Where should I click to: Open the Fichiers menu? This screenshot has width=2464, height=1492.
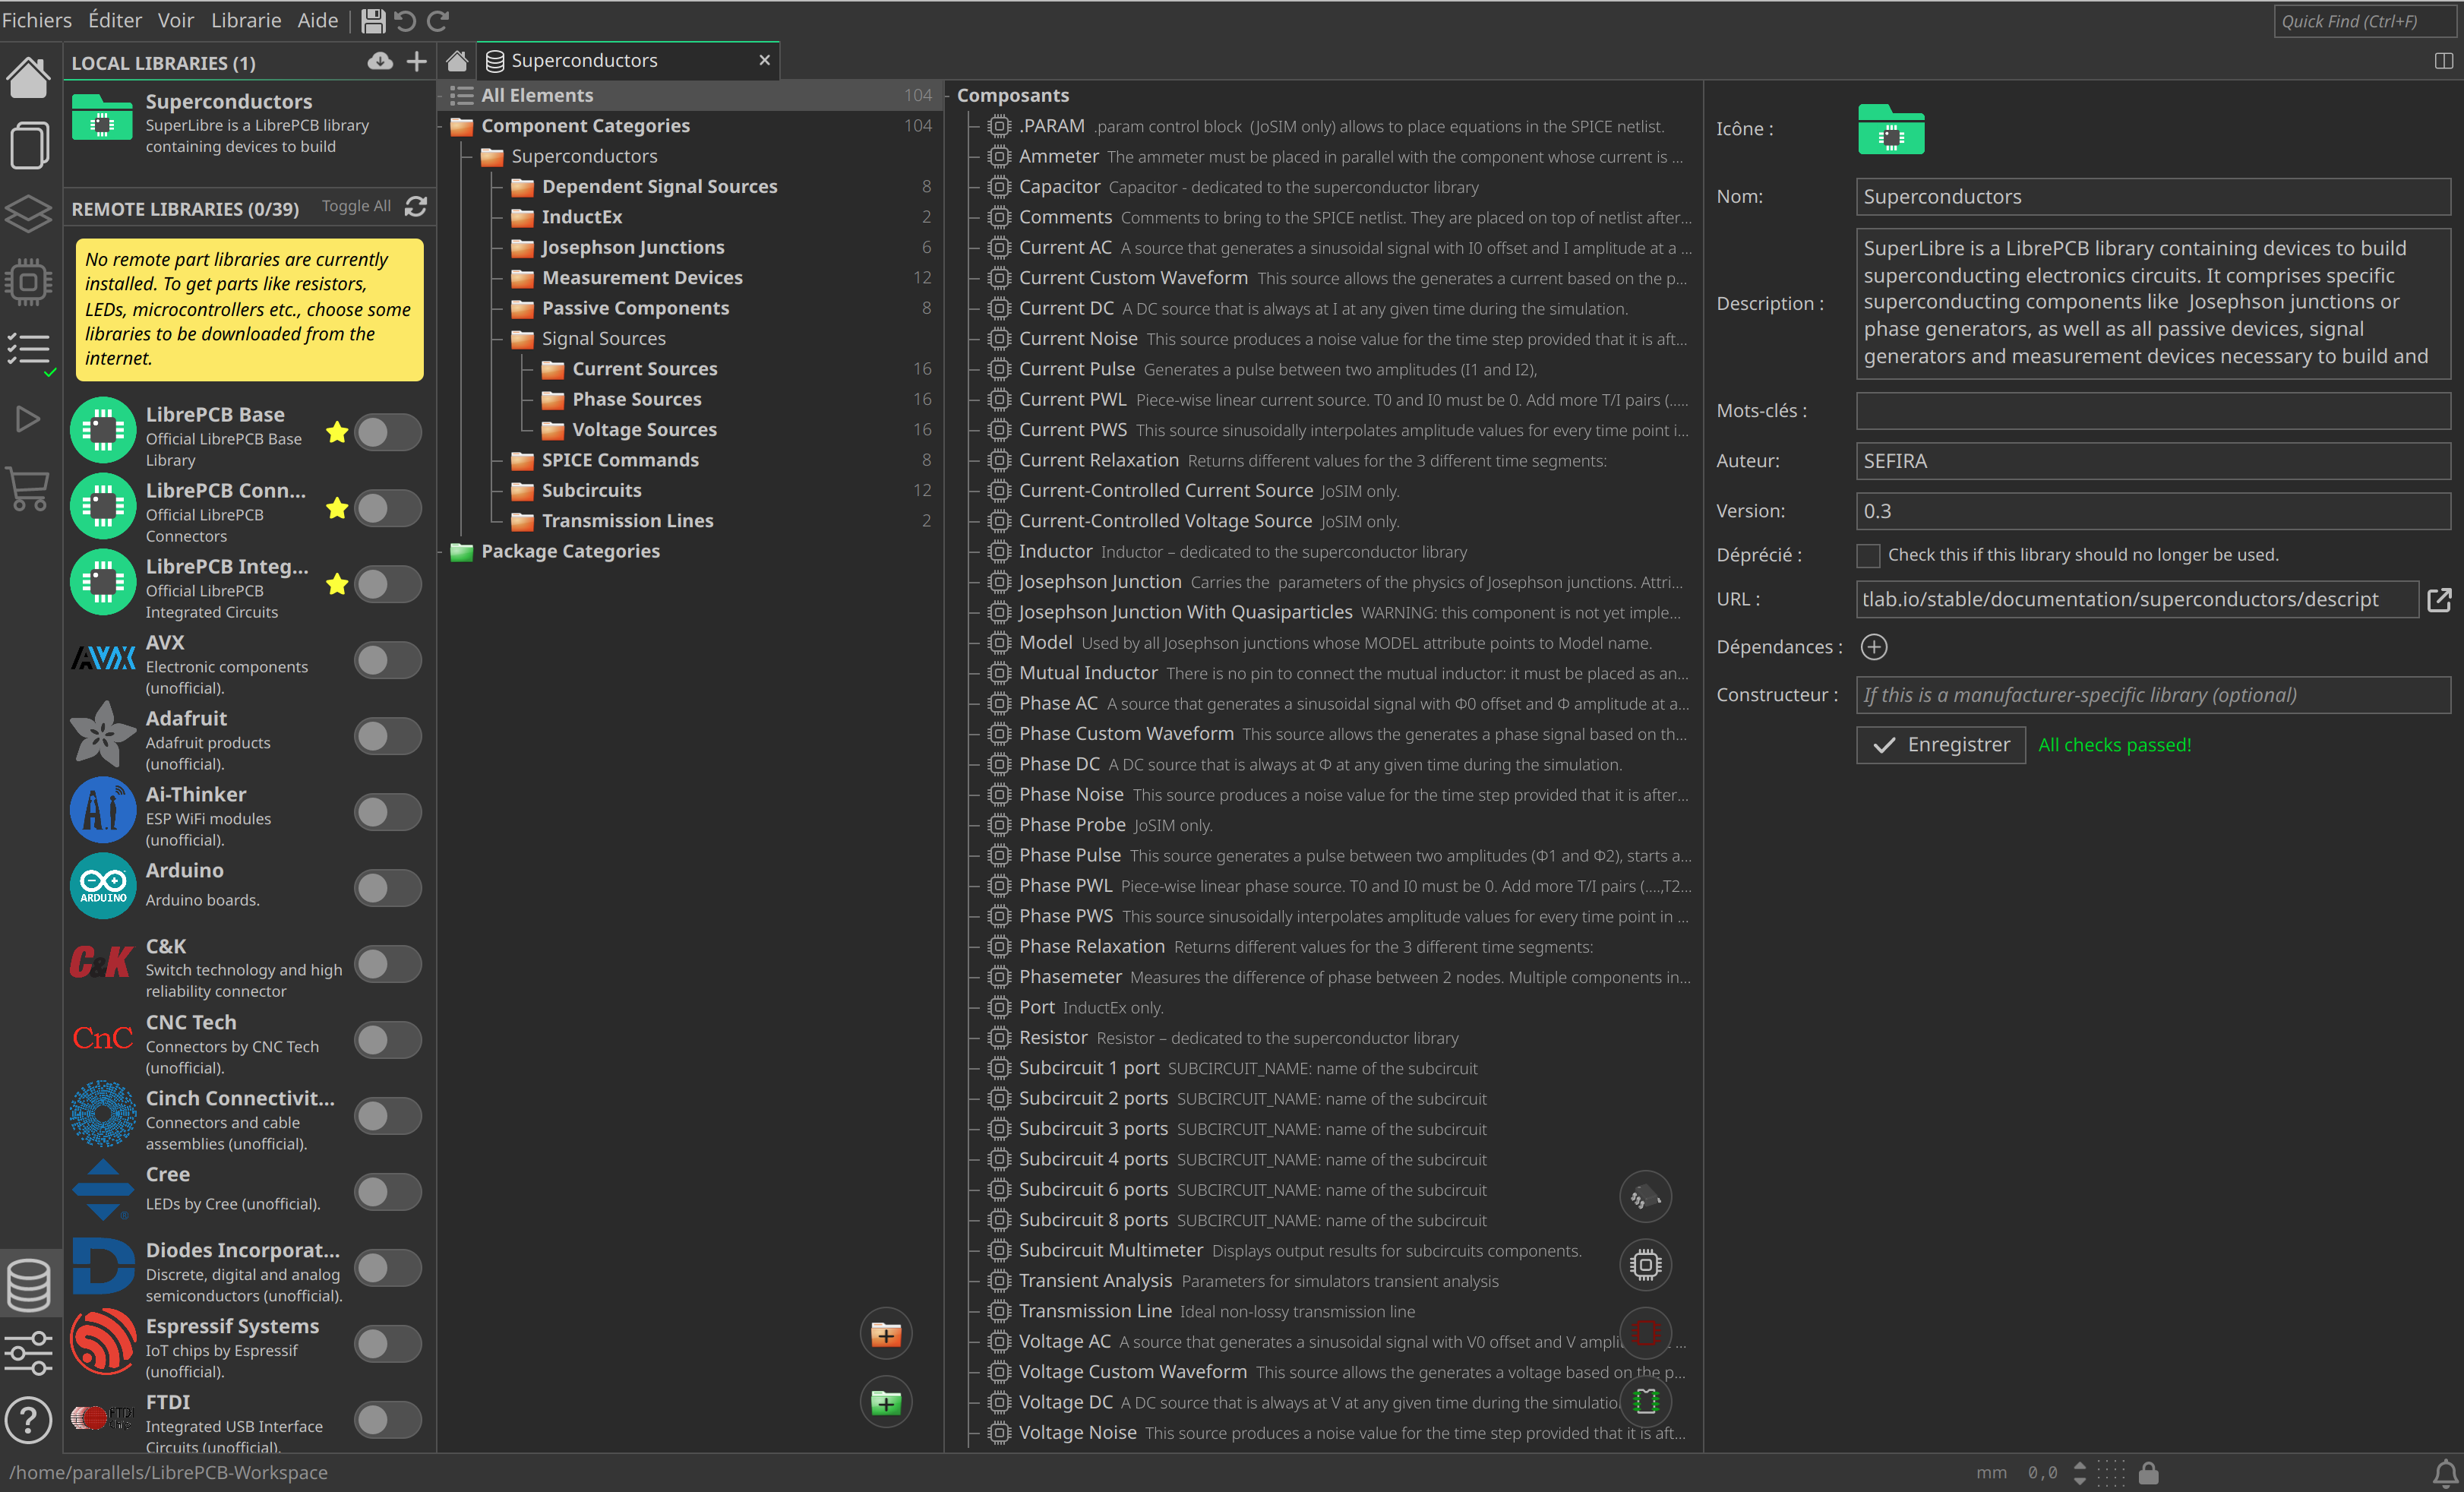coord(37,20)
